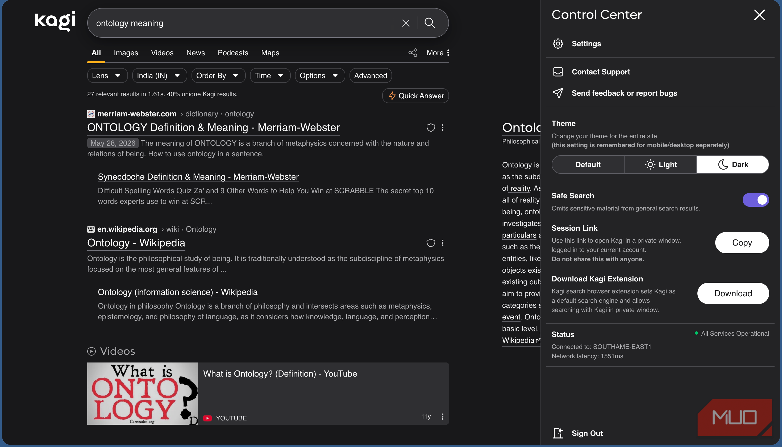Viewport: 782px width, 447px height.
Task: Expand the Time filter dropdown
Action: point(270,75)
